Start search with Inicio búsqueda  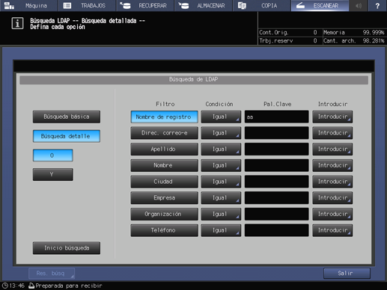[x=67, y=248]
